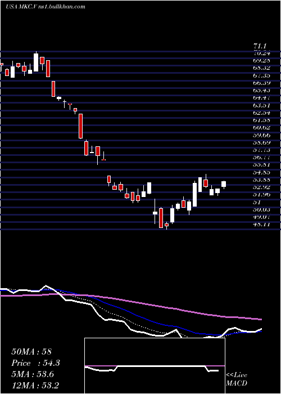
Task: Select the 55.81 price axis label
Action: coord(262,164)
